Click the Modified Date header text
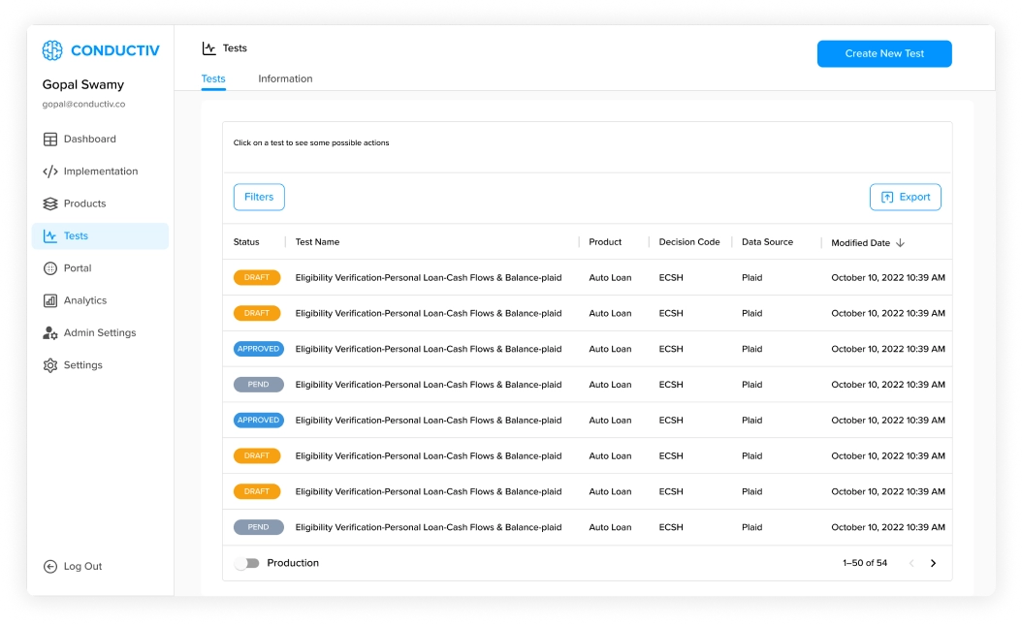The image size is (1022, 625). coord(860,243)
